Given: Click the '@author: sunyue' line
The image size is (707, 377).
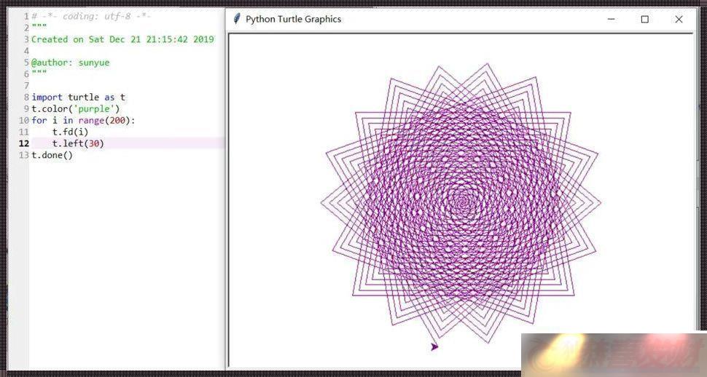Looking at the screenshot, I should [x=71, y=63].
